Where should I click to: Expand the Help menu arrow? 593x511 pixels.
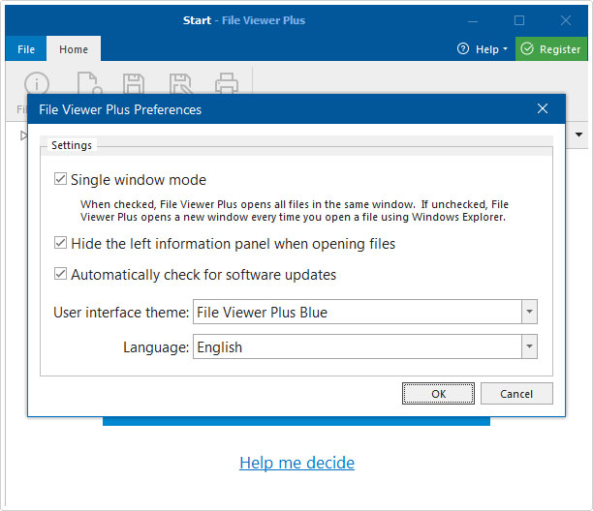point(505,49)
